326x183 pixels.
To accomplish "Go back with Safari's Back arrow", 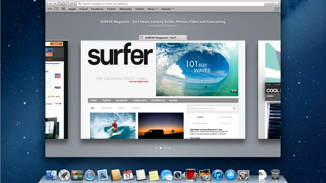I will click(x=50, y=4).
